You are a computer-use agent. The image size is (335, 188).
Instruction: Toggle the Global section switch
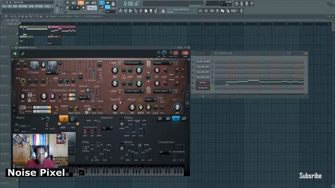[x=14, y=118]
